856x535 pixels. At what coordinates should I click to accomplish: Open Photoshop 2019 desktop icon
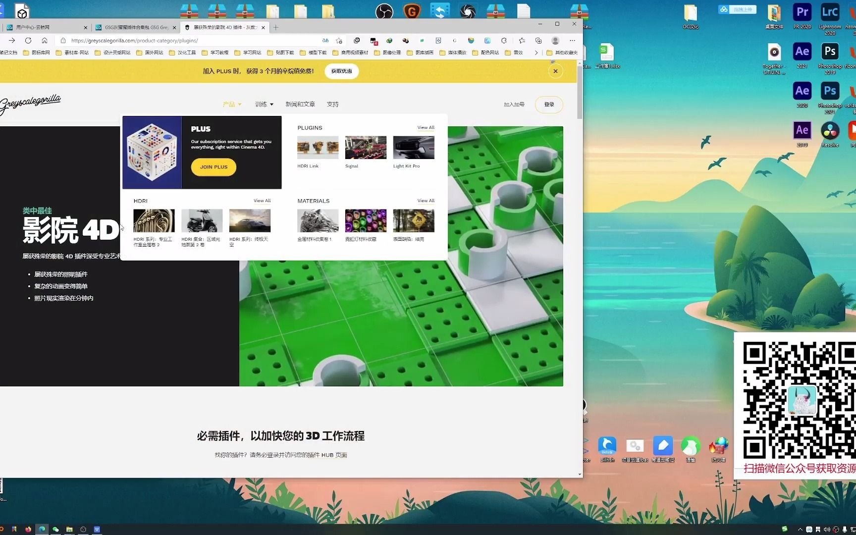pos(830,58)
